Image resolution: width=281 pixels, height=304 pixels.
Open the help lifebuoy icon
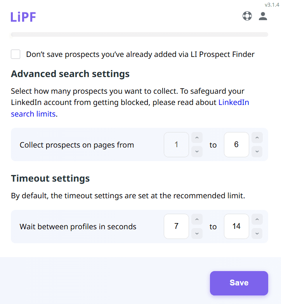point(247,16)
